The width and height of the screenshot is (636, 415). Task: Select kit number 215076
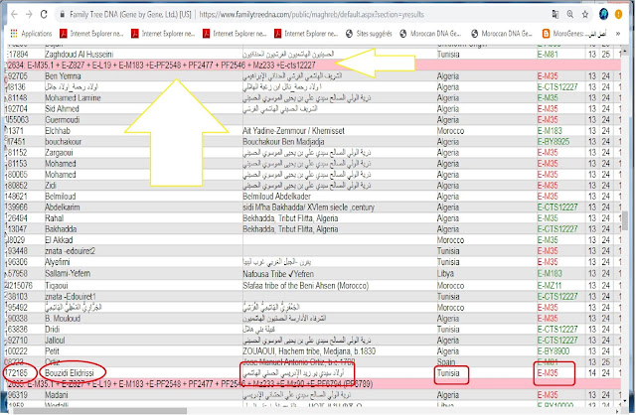(x=19, y=286)
